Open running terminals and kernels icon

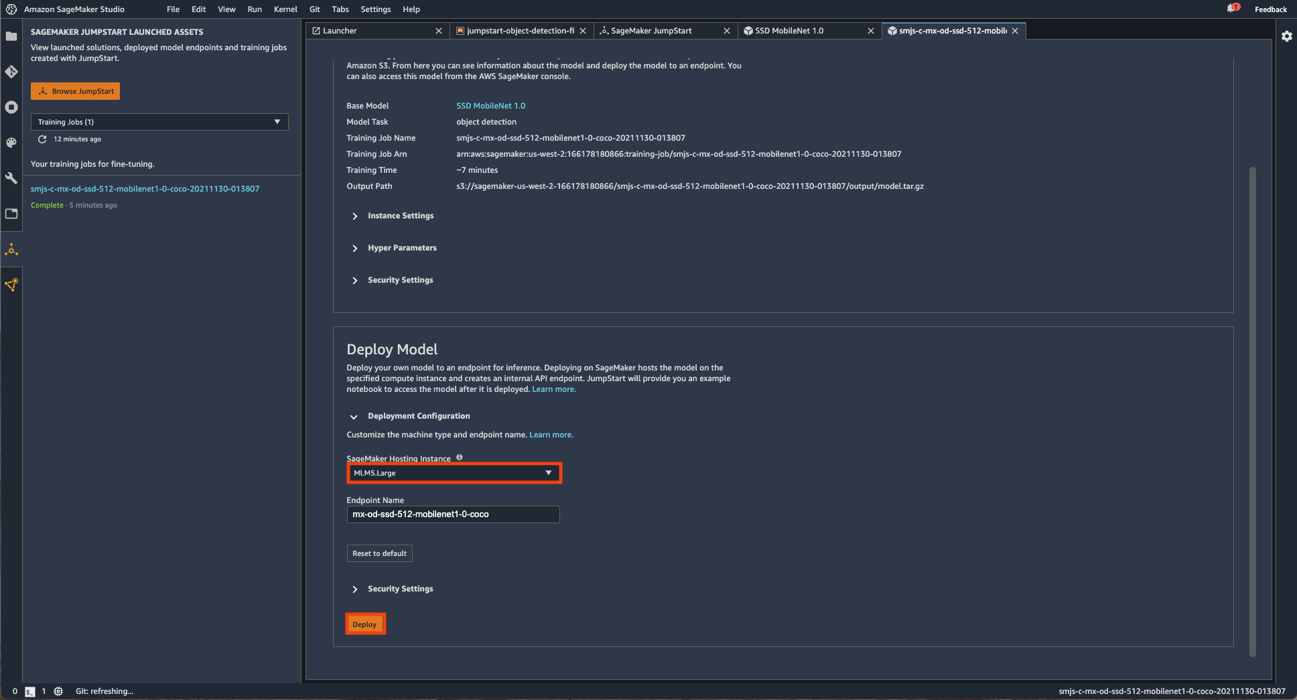tap(11, 107)
